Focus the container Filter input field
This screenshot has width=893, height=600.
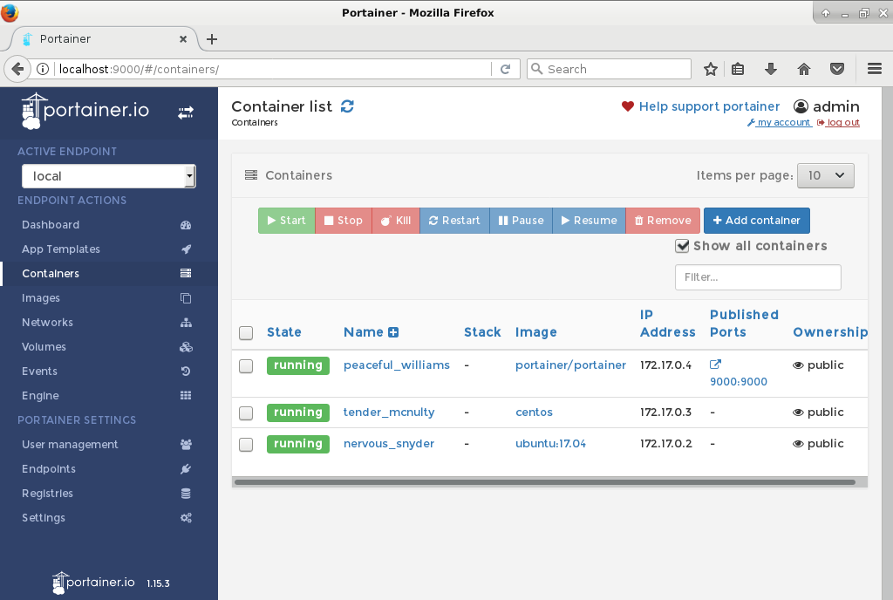pyautogui.click(x=758, y=277)
